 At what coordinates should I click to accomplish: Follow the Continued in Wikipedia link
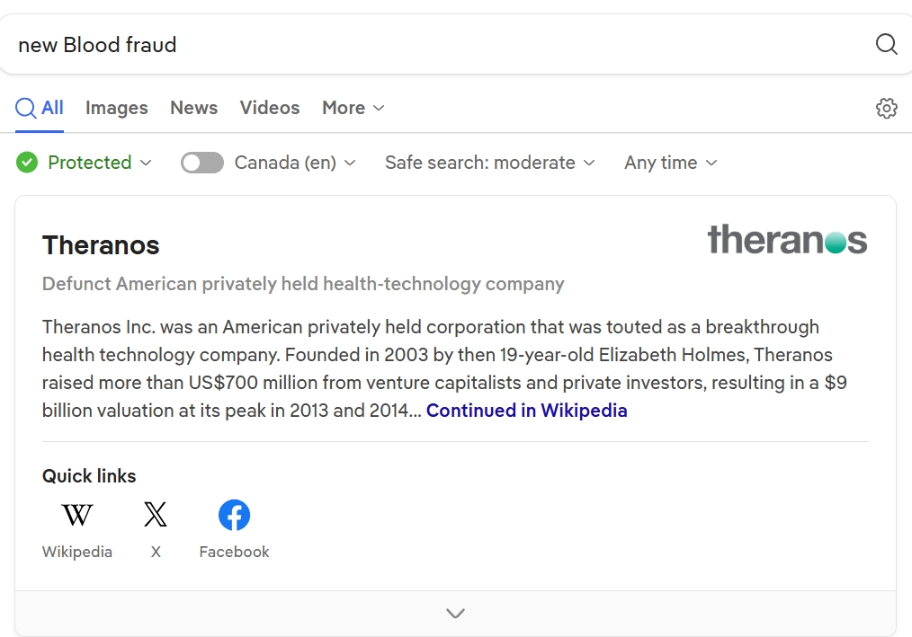click(526, 411)
